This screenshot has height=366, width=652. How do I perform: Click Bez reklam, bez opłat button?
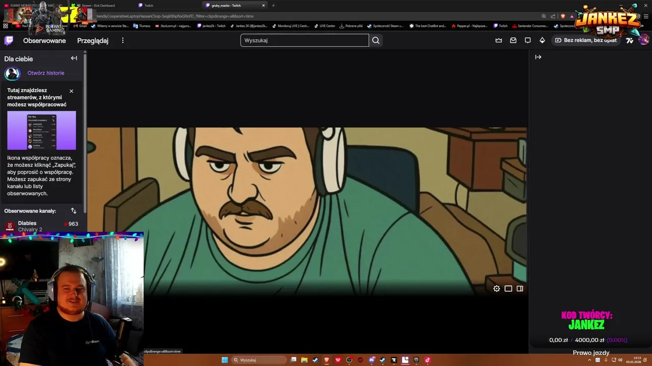pos(586,40)
